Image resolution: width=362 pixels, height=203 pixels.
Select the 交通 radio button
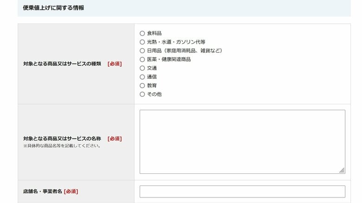coord(142,68)
